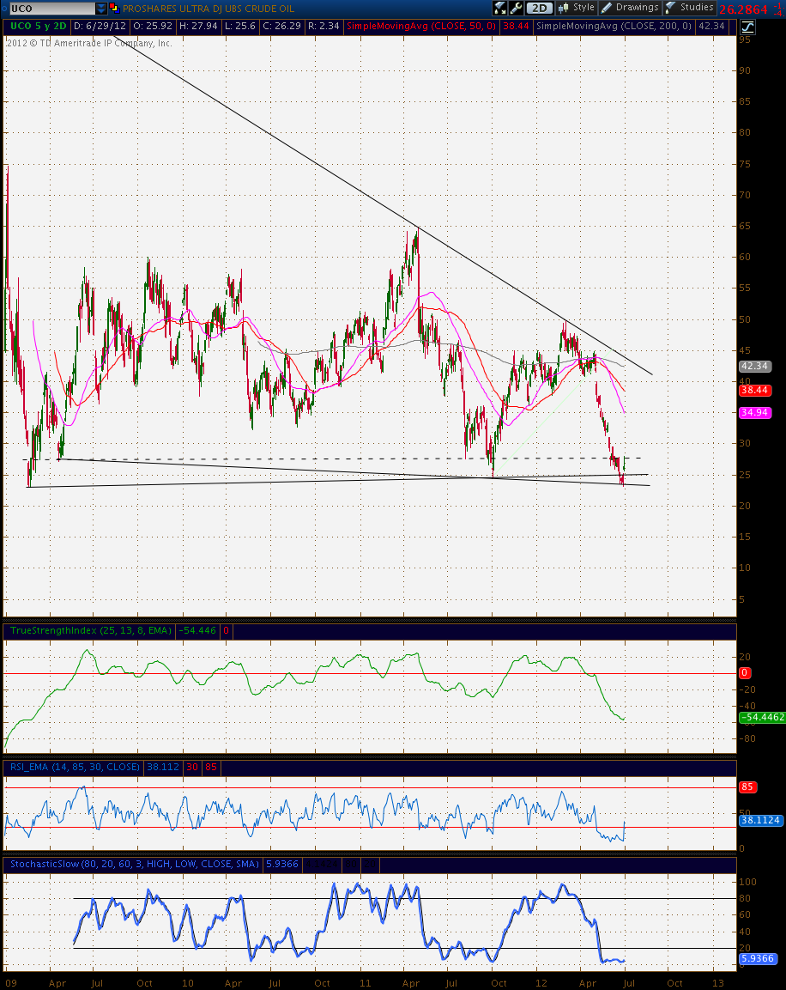The height and width of the screenshot is (990, 786).
Task: Open chart settings wrench icon
Action: point(516,8)
